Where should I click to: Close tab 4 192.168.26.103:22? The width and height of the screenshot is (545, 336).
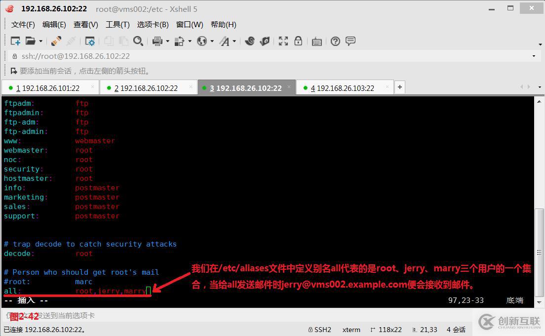[x=387, y=87]
